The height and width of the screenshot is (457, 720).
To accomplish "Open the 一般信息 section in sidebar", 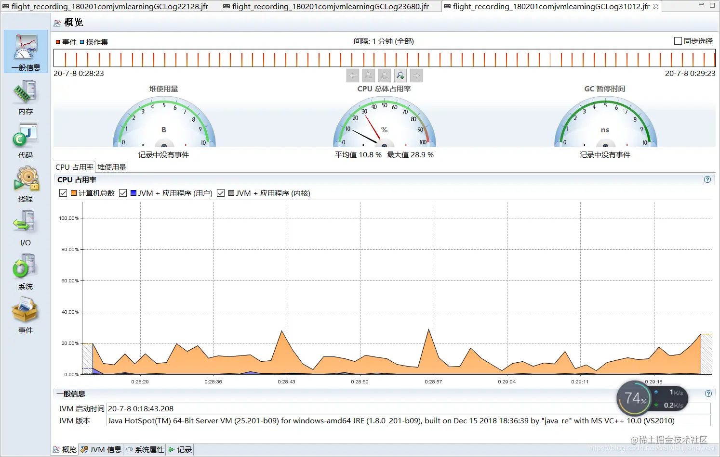I will point(26,51).
